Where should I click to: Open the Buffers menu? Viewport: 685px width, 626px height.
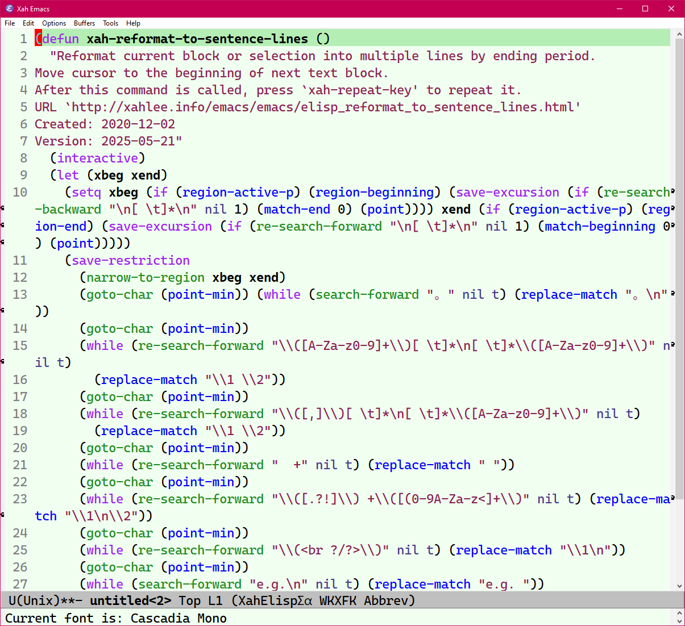coord(84,23)
